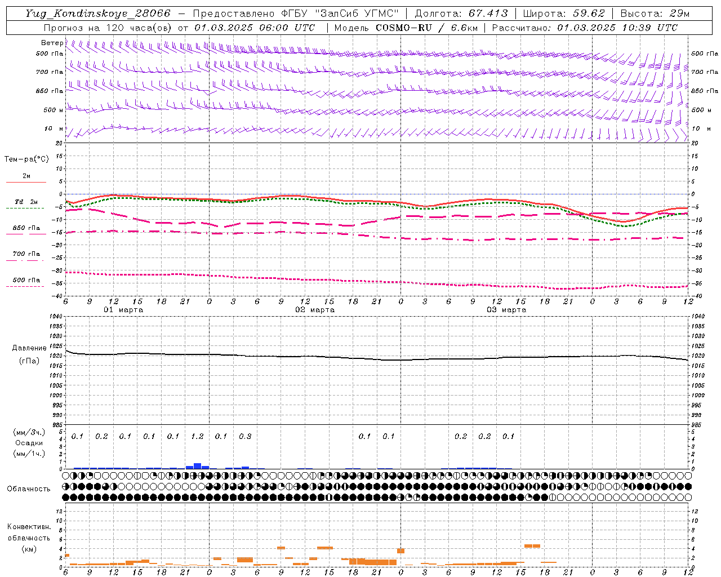Click the latitude value Широта: 59.62
Image resolution: width=721 pixels, height=577 pixels.
pos(564,14)
